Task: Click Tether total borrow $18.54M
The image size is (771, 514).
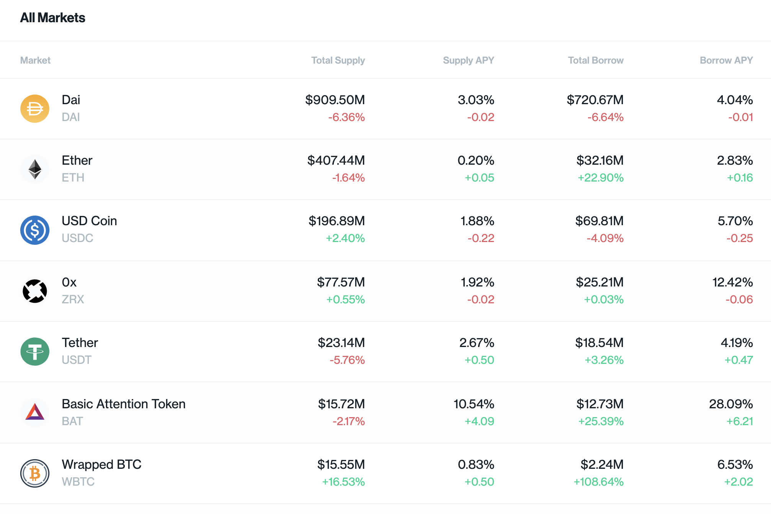Action: click(x=599, y=343)
